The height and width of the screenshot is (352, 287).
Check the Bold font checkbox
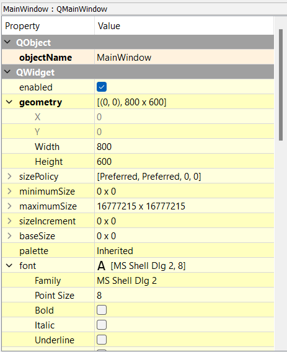click(x=102, y=310)
